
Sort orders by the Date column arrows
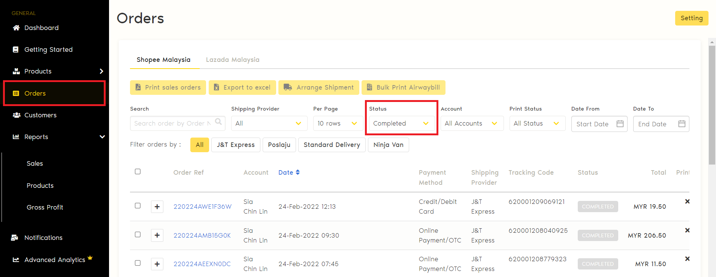[297, 172]
